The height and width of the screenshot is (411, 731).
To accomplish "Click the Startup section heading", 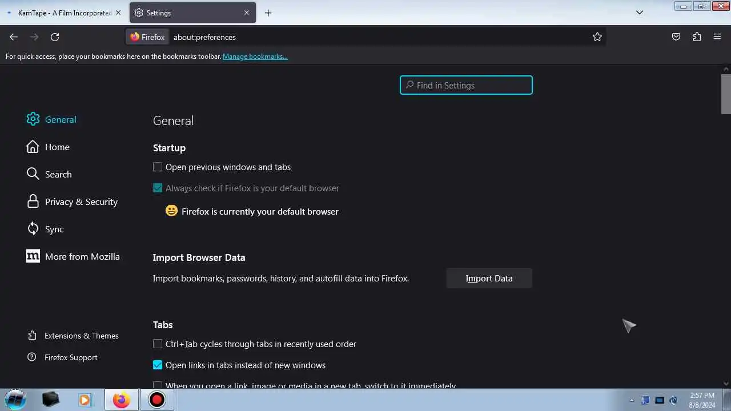I will (169, 148).
